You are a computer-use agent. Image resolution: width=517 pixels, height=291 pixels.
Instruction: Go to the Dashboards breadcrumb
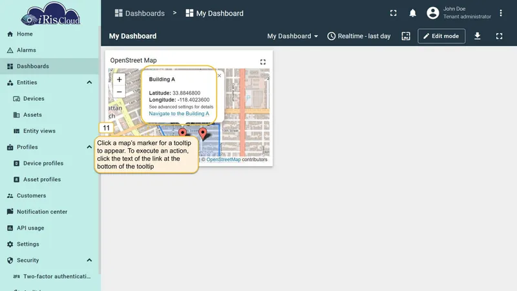pyautogui.click(x=140, y=13)
